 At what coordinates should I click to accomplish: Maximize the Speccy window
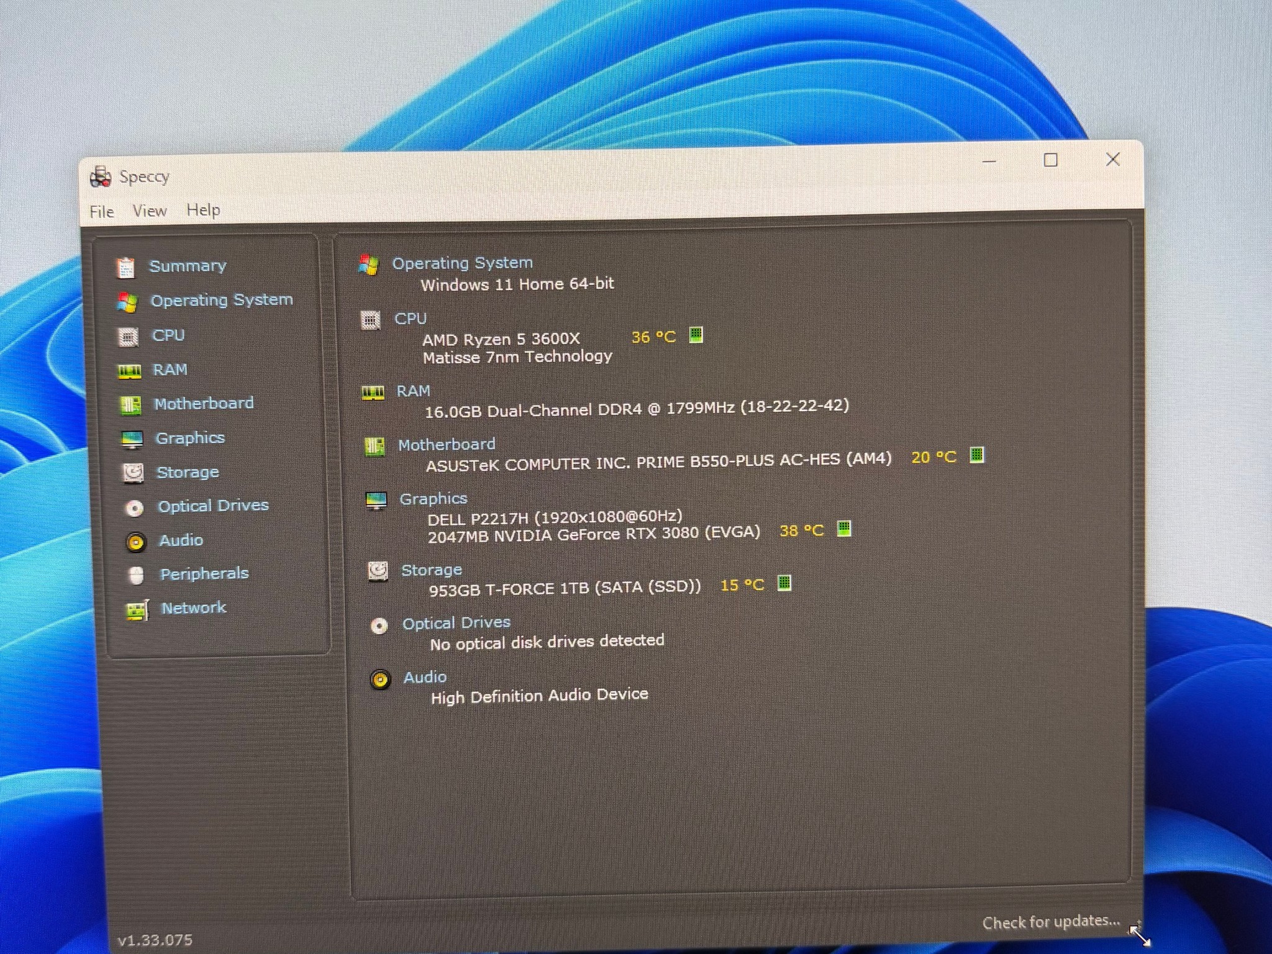click(x=1051, y=160)
